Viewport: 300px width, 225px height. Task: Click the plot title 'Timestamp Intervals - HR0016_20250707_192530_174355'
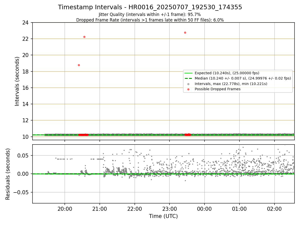point(150,7)
